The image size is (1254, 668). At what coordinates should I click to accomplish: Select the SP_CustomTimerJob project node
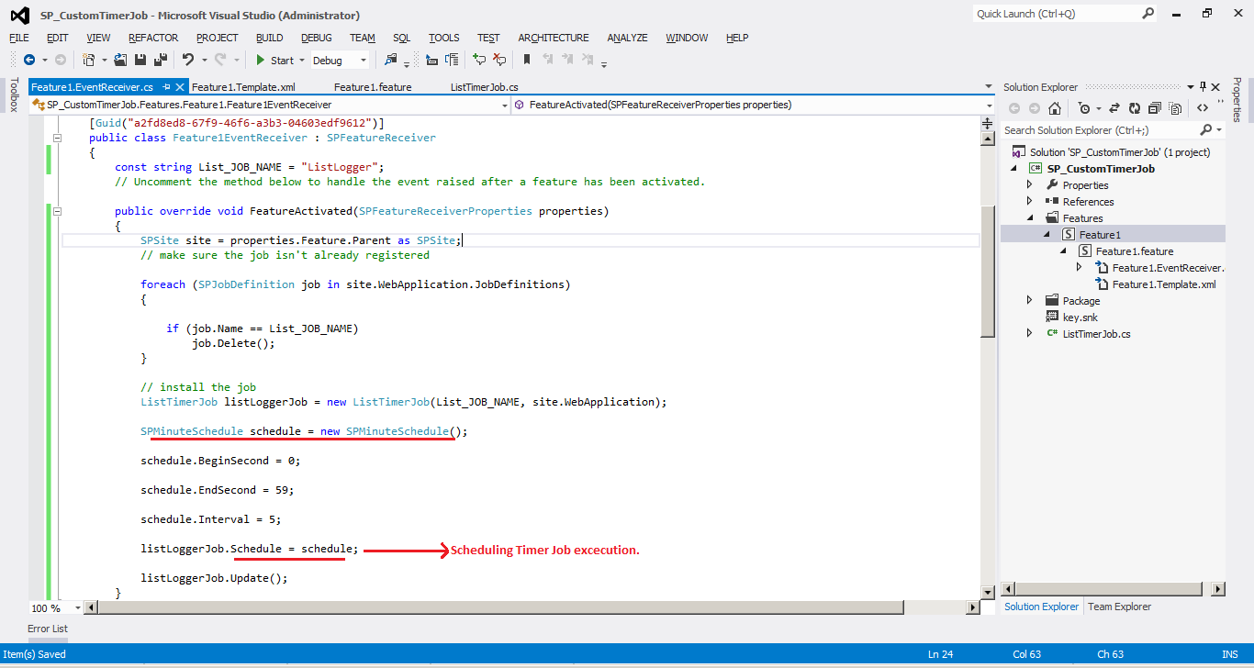click(1101, 169)
